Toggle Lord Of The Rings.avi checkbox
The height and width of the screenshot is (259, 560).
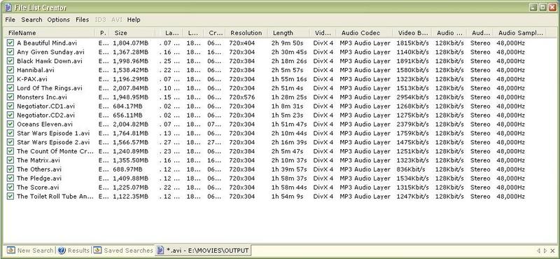coord(10,88)
